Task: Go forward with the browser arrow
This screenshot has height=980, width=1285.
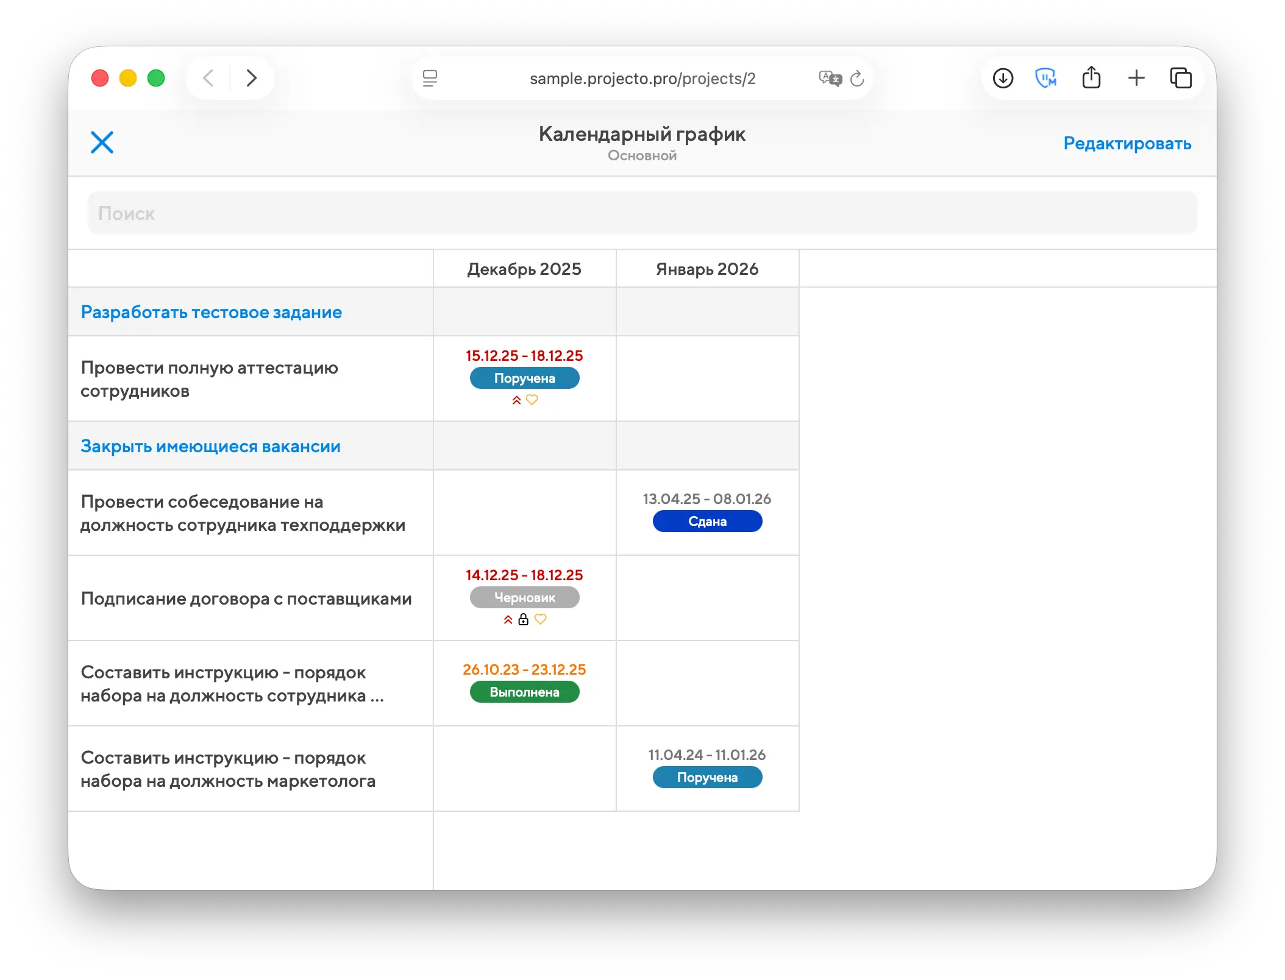Action: (251, 78)
